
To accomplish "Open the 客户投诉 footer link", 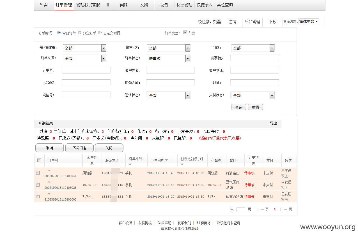I will (x=125, y=223).
